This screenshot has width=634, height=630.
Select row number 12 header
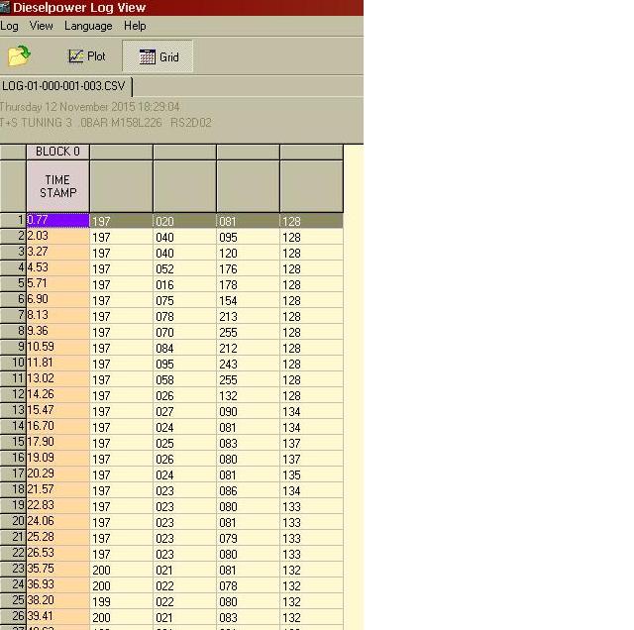(13, 395)
